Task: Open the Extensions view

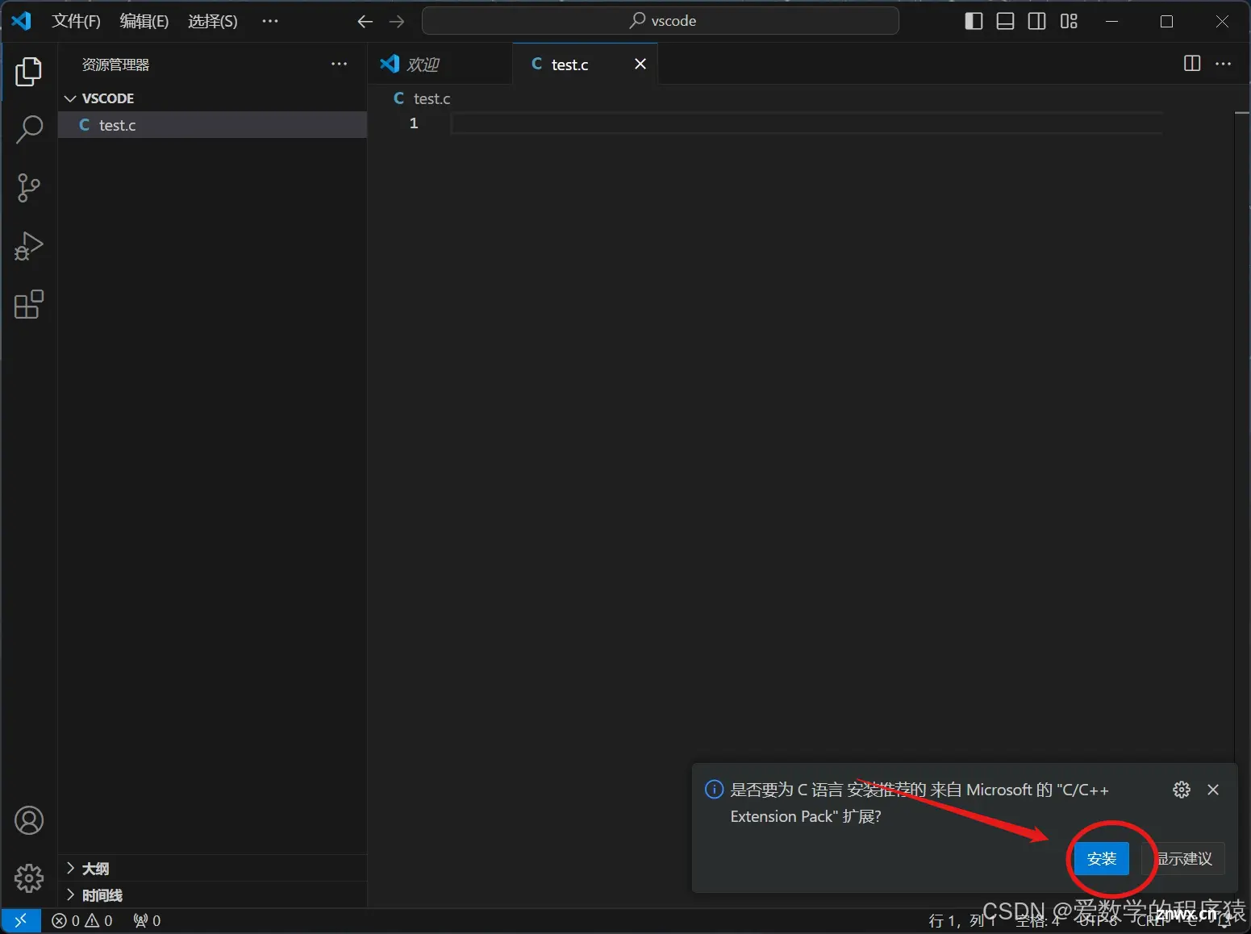Action: pos(28,305)
